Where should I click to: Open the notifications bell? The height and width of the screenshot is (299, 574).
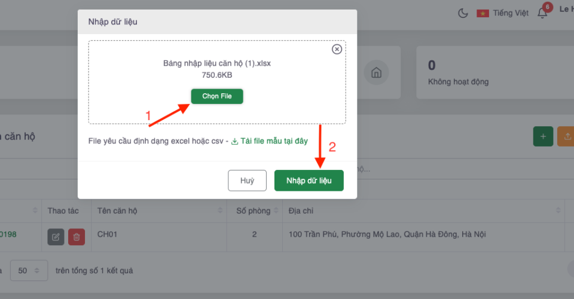tap(542, 13)
